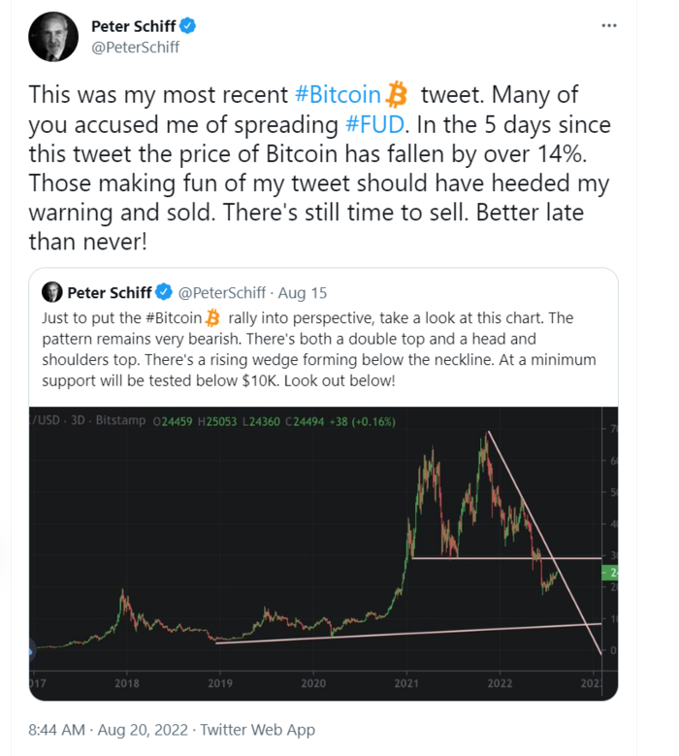This screenshot has height=756, width=679.
Task: Open the #FUD hashtag link
Action: pos(375,125)
